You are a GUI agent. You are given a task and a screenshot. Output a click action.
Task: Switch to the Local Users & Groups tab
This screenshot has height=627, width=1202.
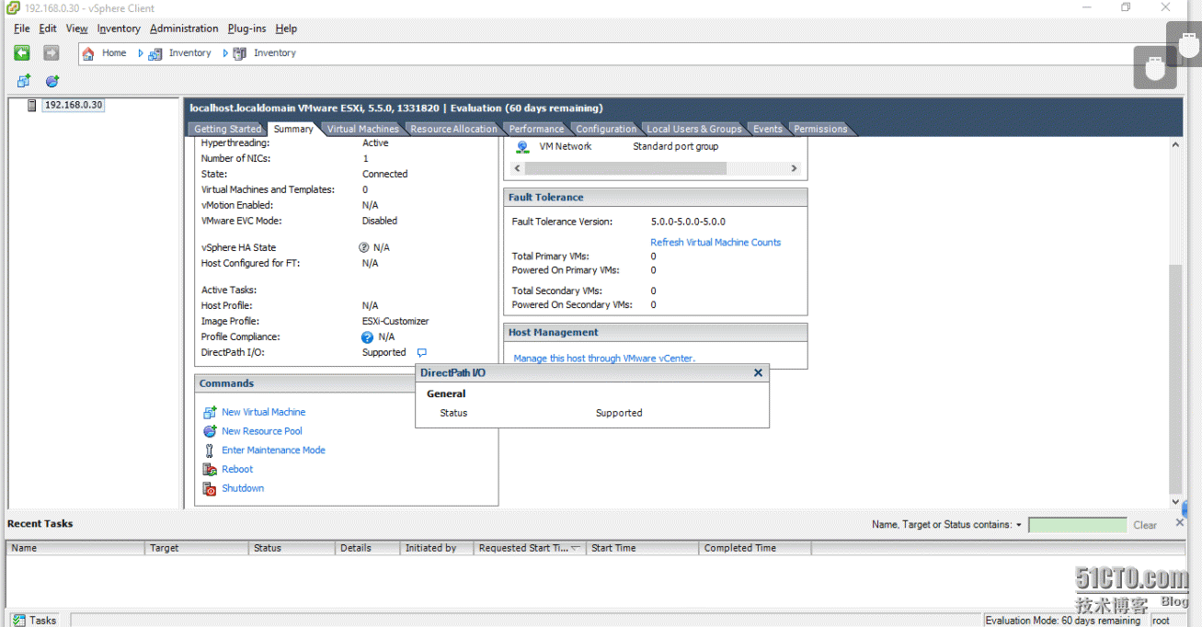(694, 129)
